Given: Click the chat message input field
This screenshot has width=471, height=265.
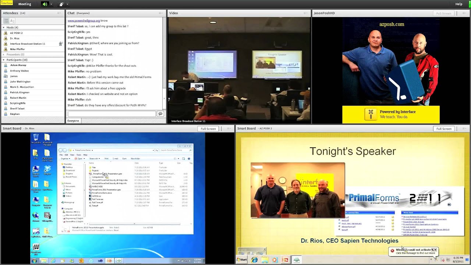Looking at the screenshot, I should (112, 114).
